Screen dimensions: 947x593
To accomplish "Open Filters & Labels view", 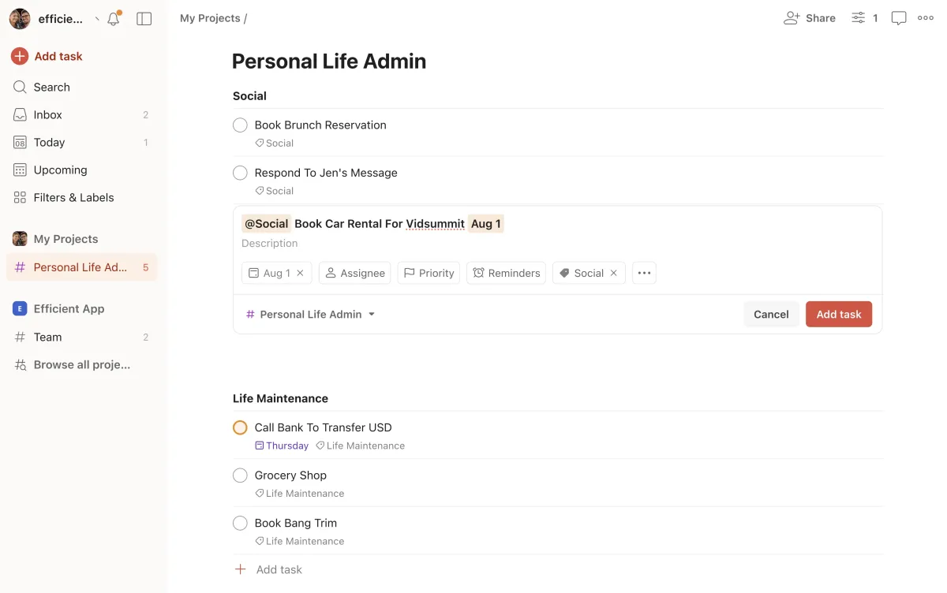I will (73, 197).
